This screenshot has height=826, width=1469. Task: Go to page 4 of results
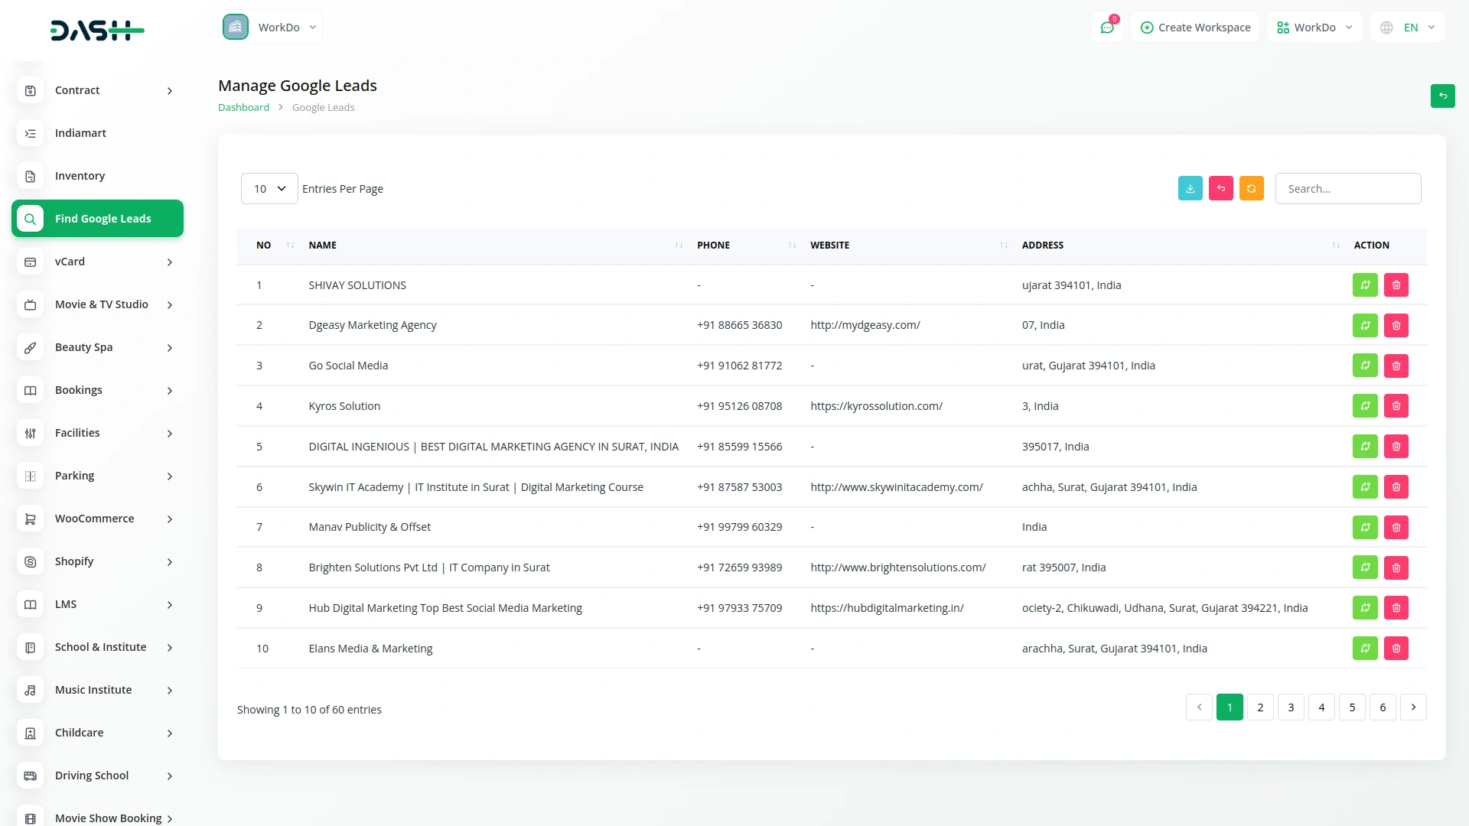(1321, 707)
